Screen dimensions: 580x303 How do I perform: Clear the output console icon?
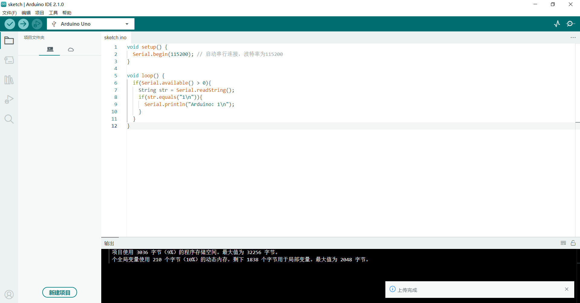tap(563, 243)
